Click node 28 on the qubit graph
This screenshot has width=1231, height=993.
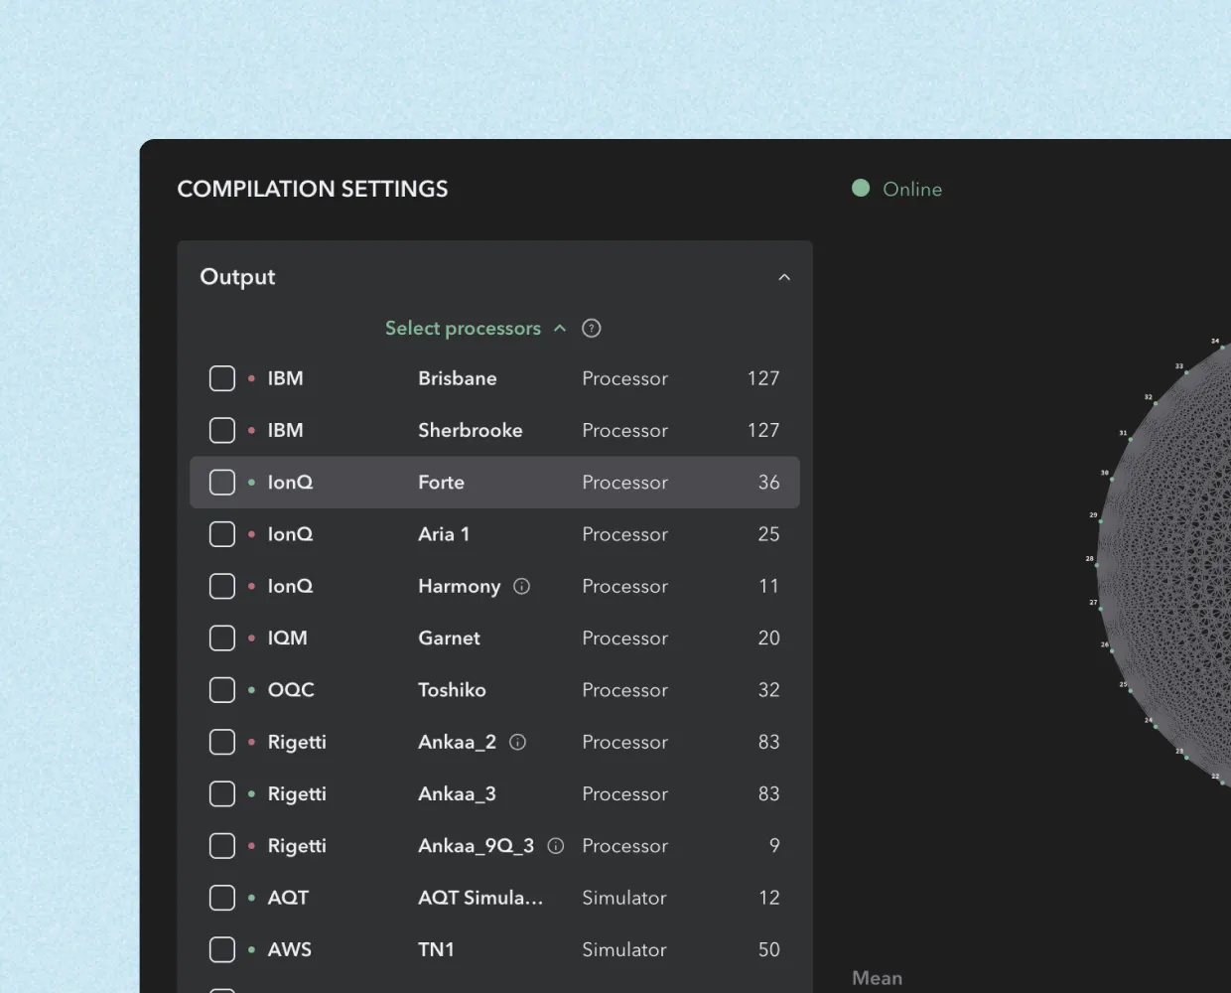point(1097,564)
